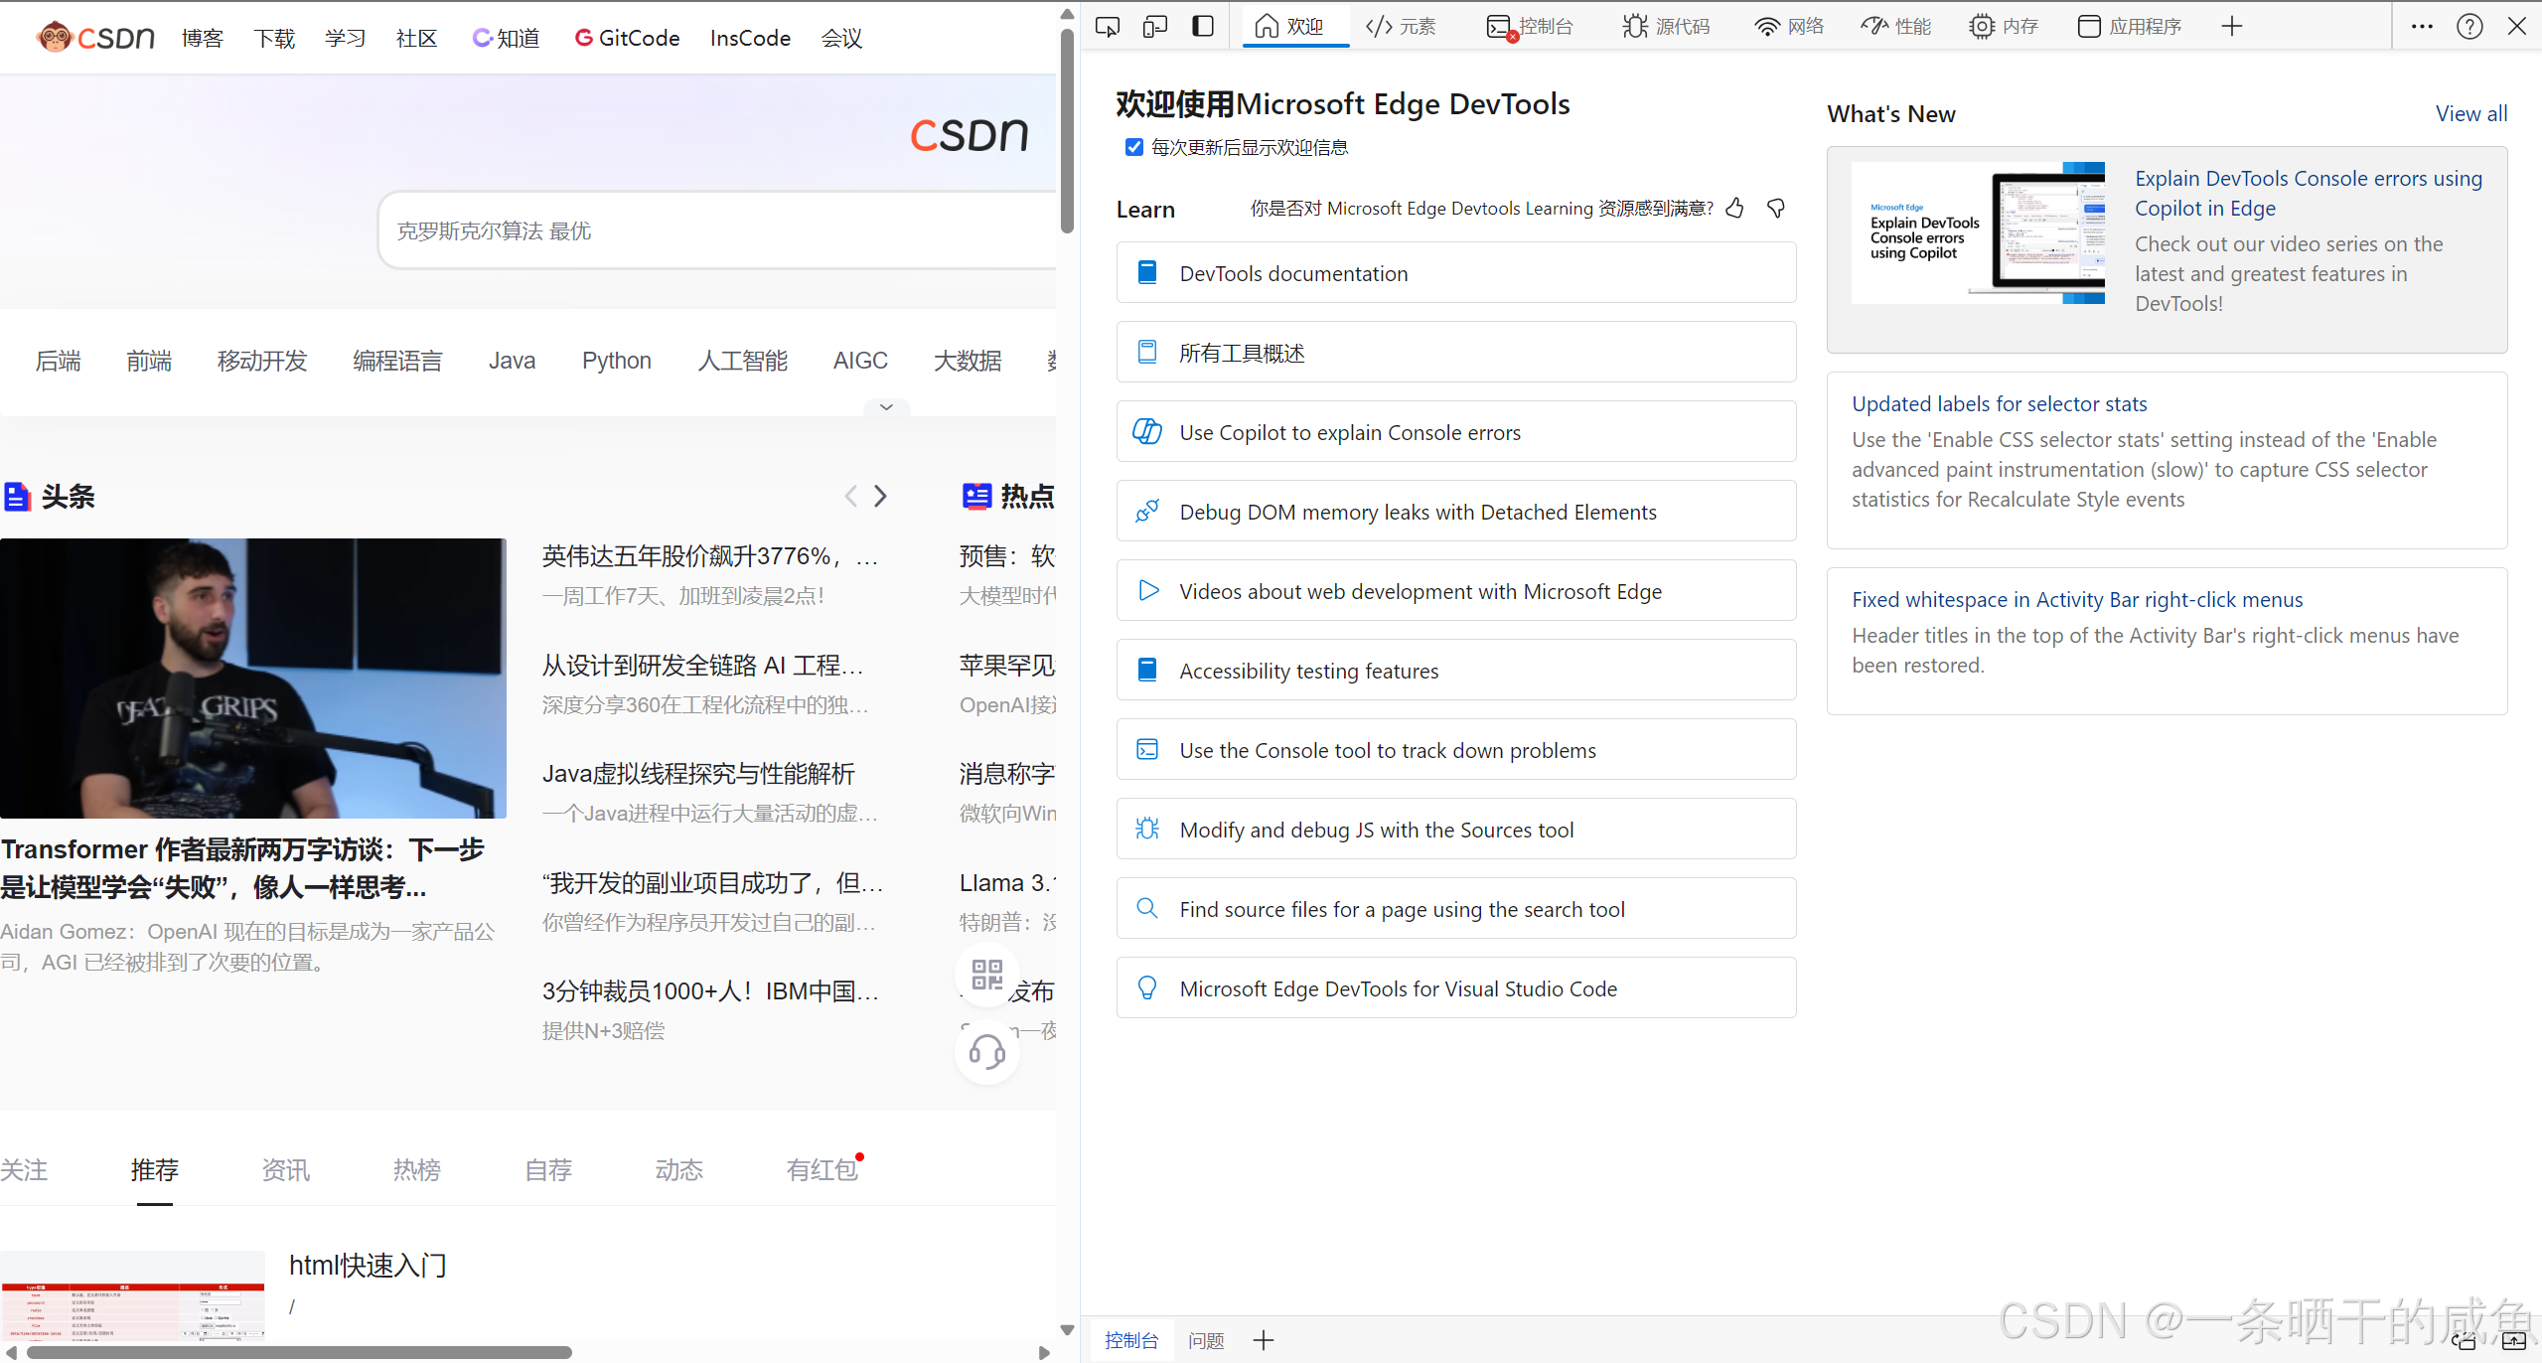
Task: Click next arrow in 头条 section
Action: 880,496
